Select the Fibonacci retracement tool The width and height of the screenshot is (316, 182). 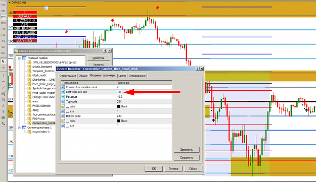[3, 100]
